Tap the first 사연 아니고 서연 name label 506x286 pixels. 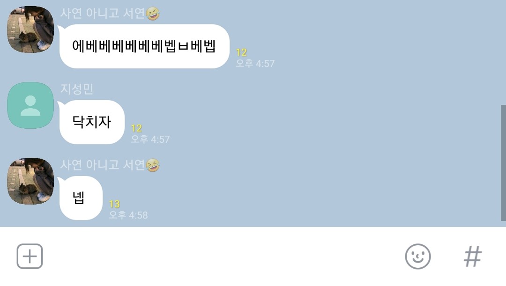click(103, 13)
